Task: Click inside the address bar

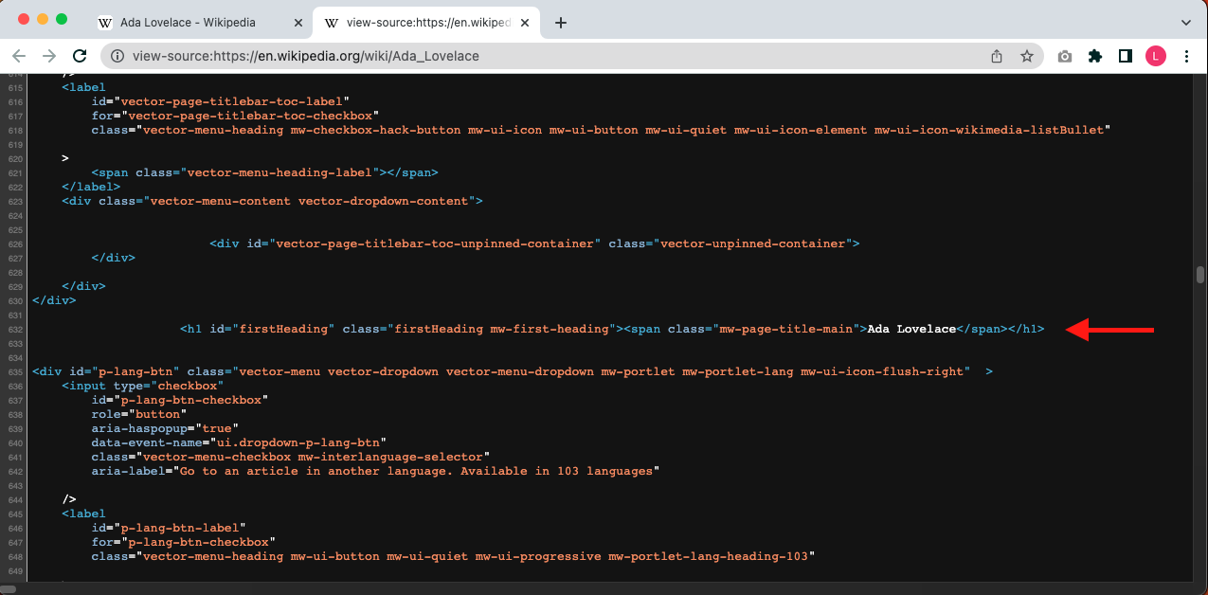Action: coord(379,56)
